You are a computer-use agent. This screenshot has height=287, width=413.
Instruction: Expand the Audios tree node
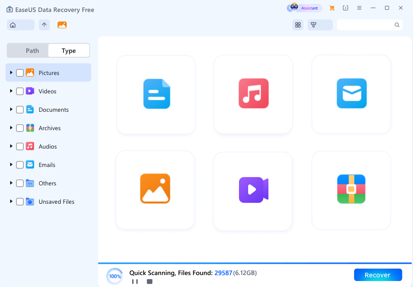click(11, 146)
